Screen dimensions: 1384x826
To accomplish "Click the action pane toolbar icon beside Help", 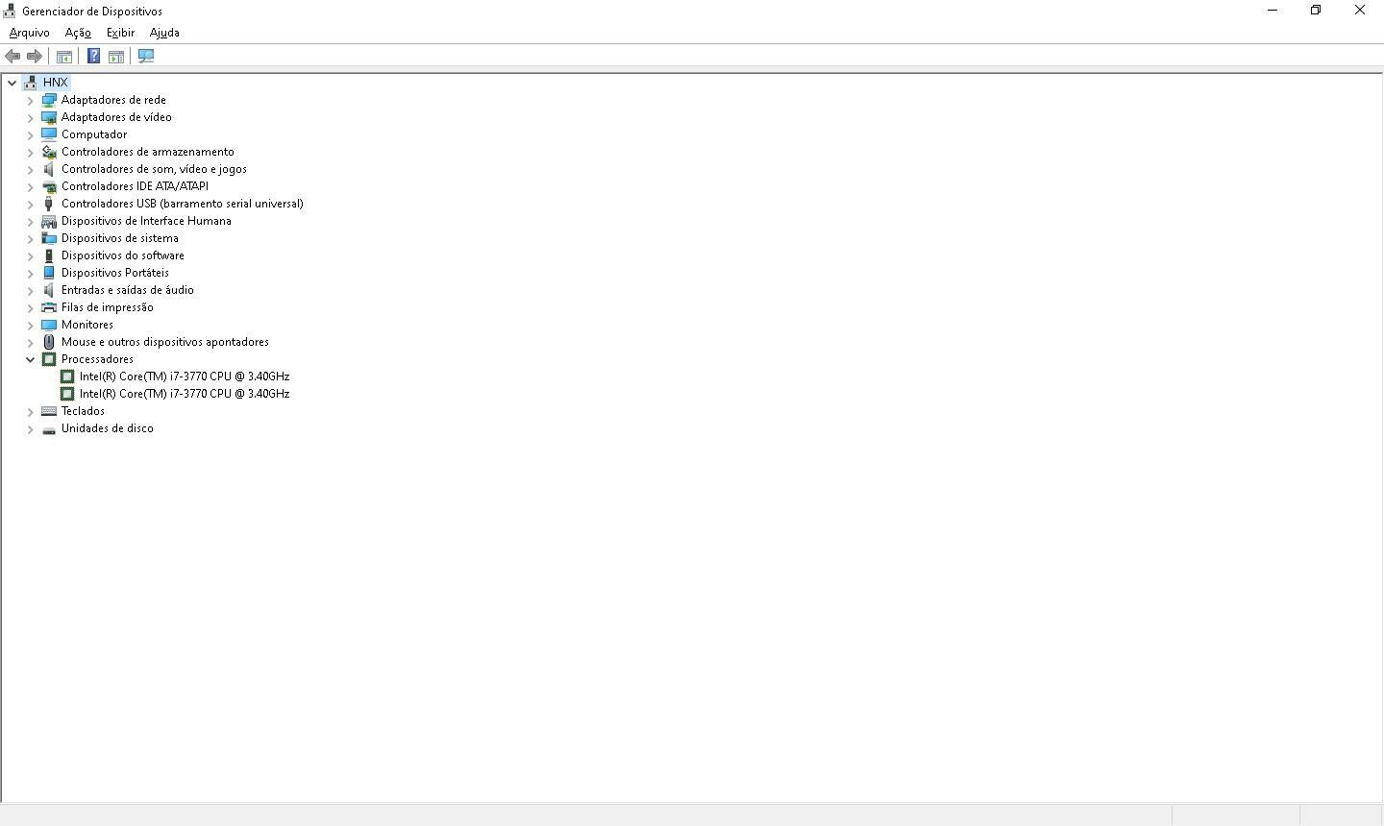I will pos(116,57).
